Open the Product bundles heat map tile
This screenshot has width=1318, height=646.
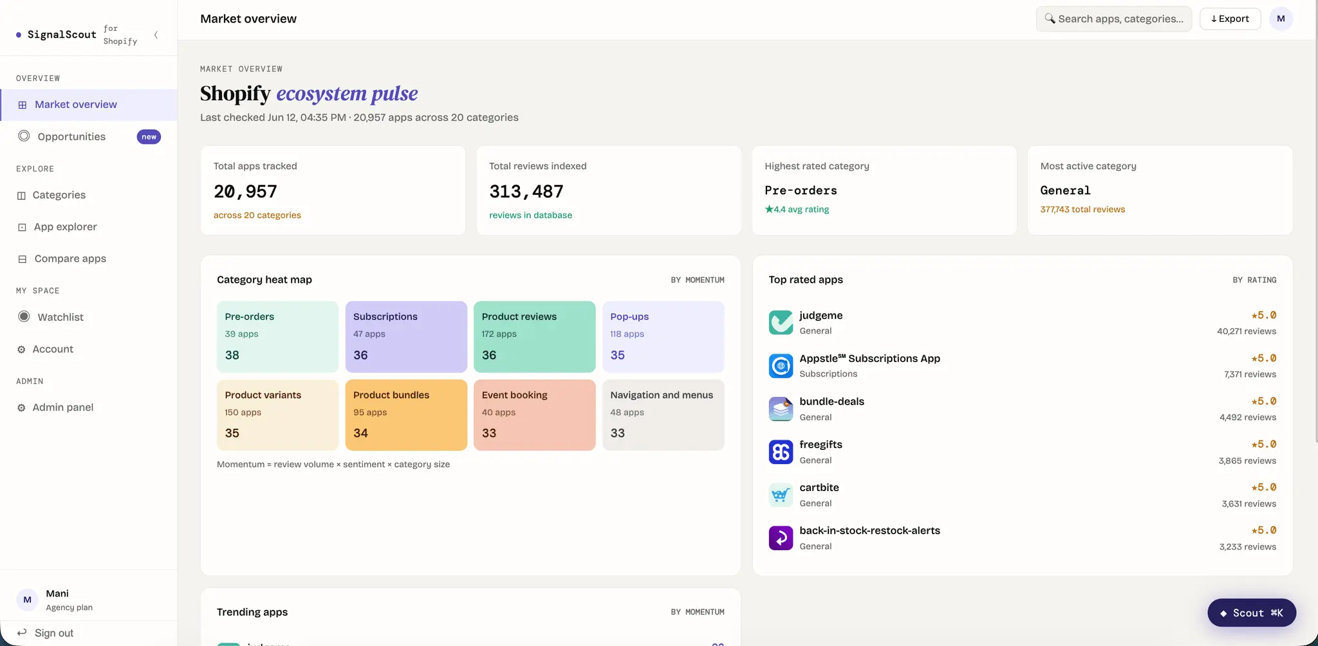click(x=406, y=415)
